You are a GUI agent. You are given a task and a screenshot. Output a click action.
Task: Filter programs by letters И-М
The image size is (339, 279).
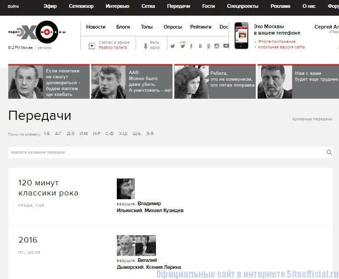[83, 134]
